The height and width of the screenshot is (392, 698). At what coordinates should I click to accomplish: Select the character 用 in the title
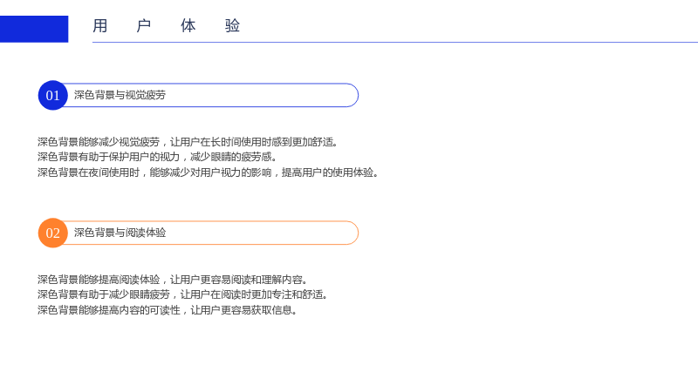pos(100,26)
